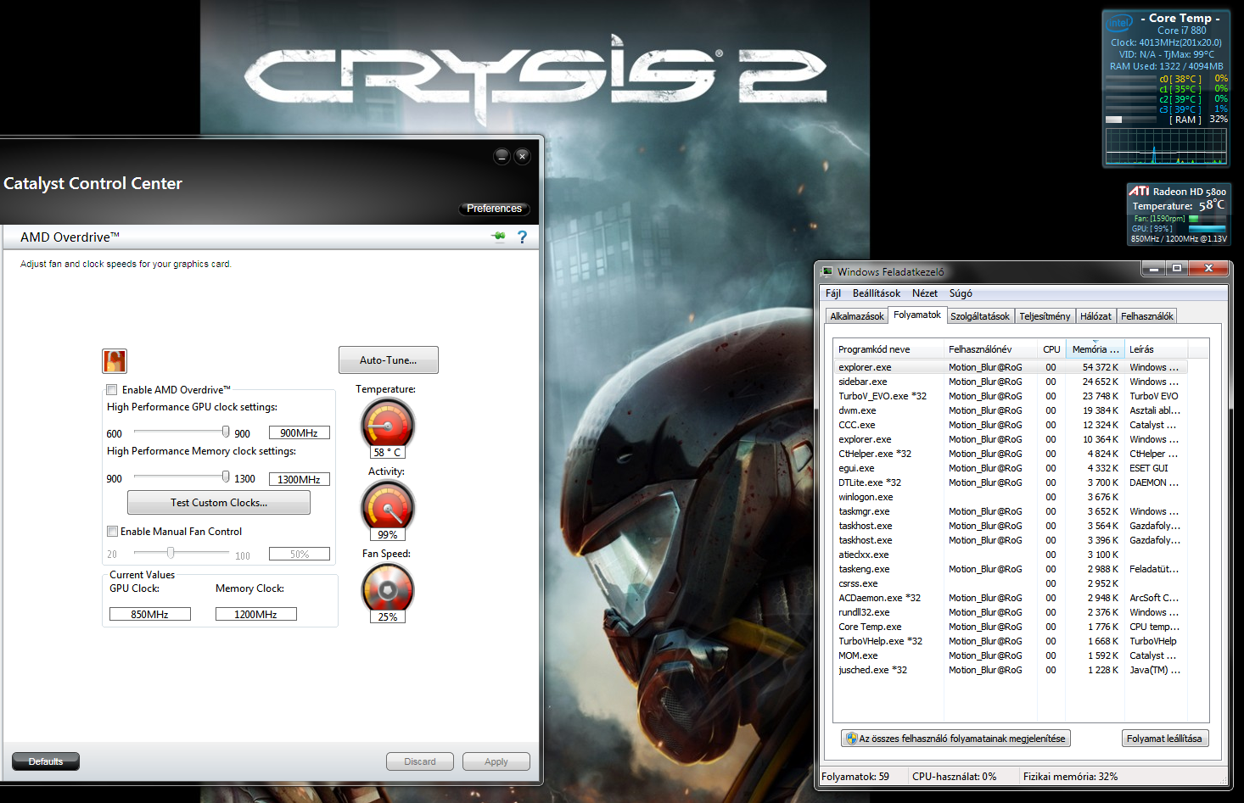Click the GPU clock slider handle
The height and width of the screenshot is (803, 1244).
226,432
